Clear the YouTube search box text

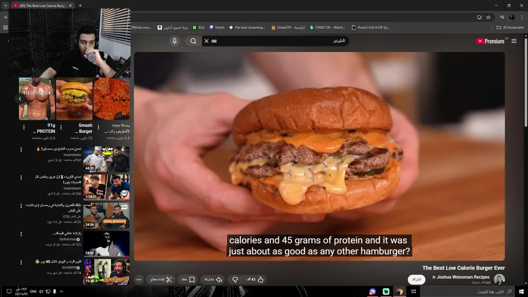pos(207,41)
